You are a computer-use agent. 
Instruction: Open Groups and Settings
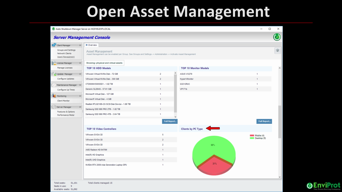pos(66,50)
